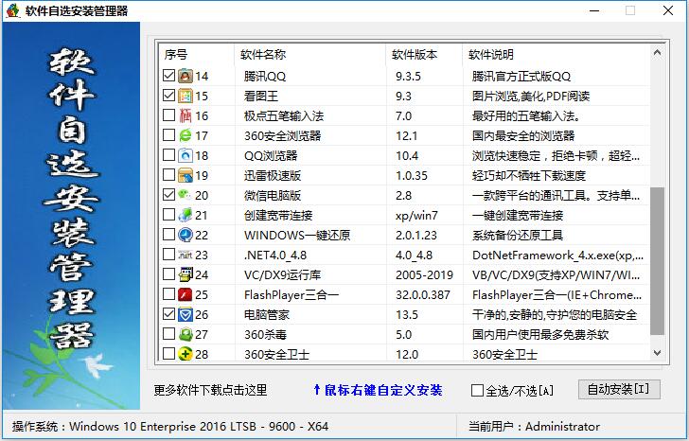Click the 360安全卫士 icon in row 28

tap(185, 354)
